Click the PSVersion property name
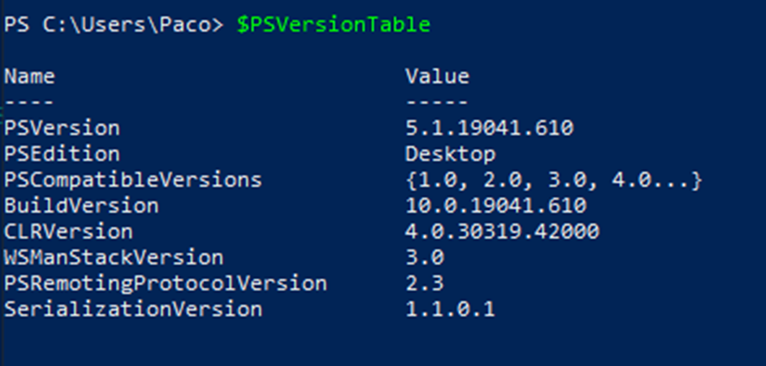 (x=61, y=128)
